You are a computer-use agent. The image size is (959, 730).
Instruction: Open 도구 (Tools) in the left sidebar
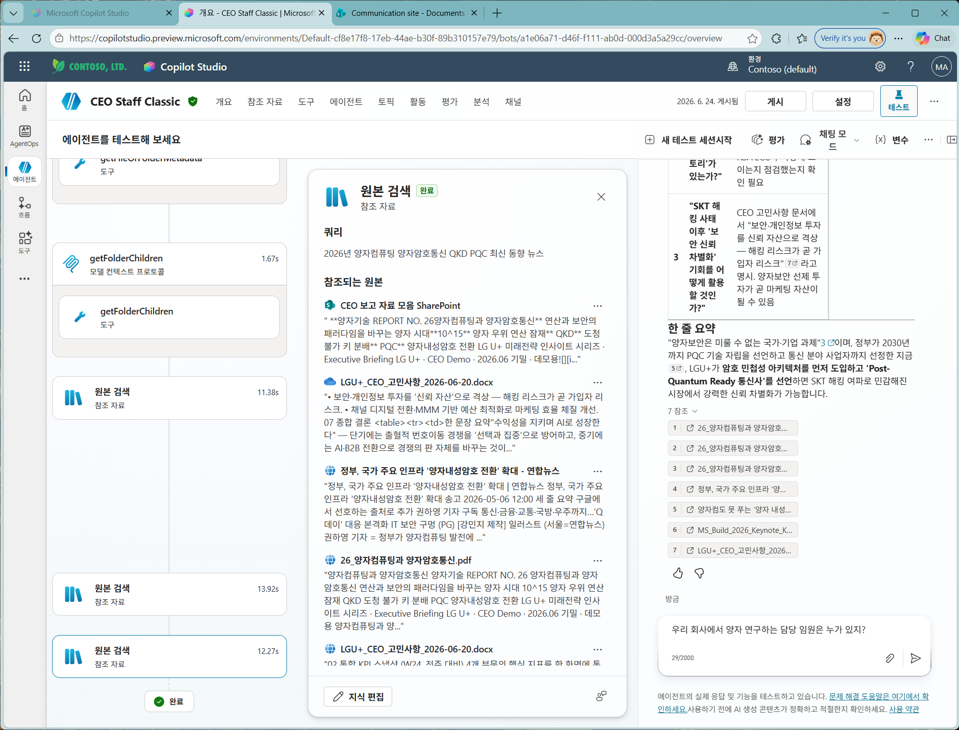[x=25, y=243]
